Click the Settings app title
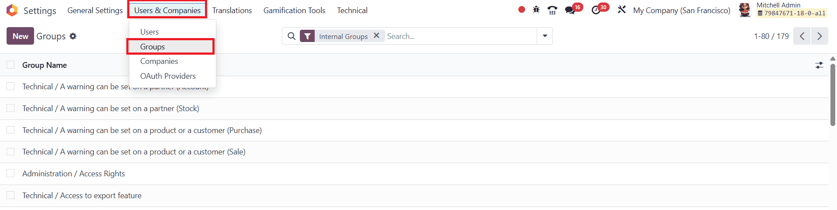 (x=40, y=10)
